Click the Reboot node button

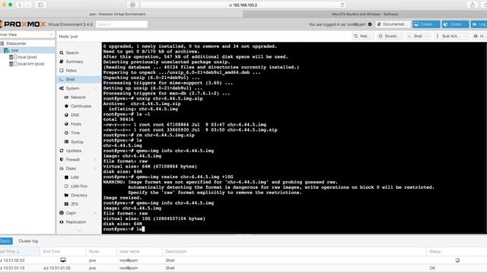362,37
